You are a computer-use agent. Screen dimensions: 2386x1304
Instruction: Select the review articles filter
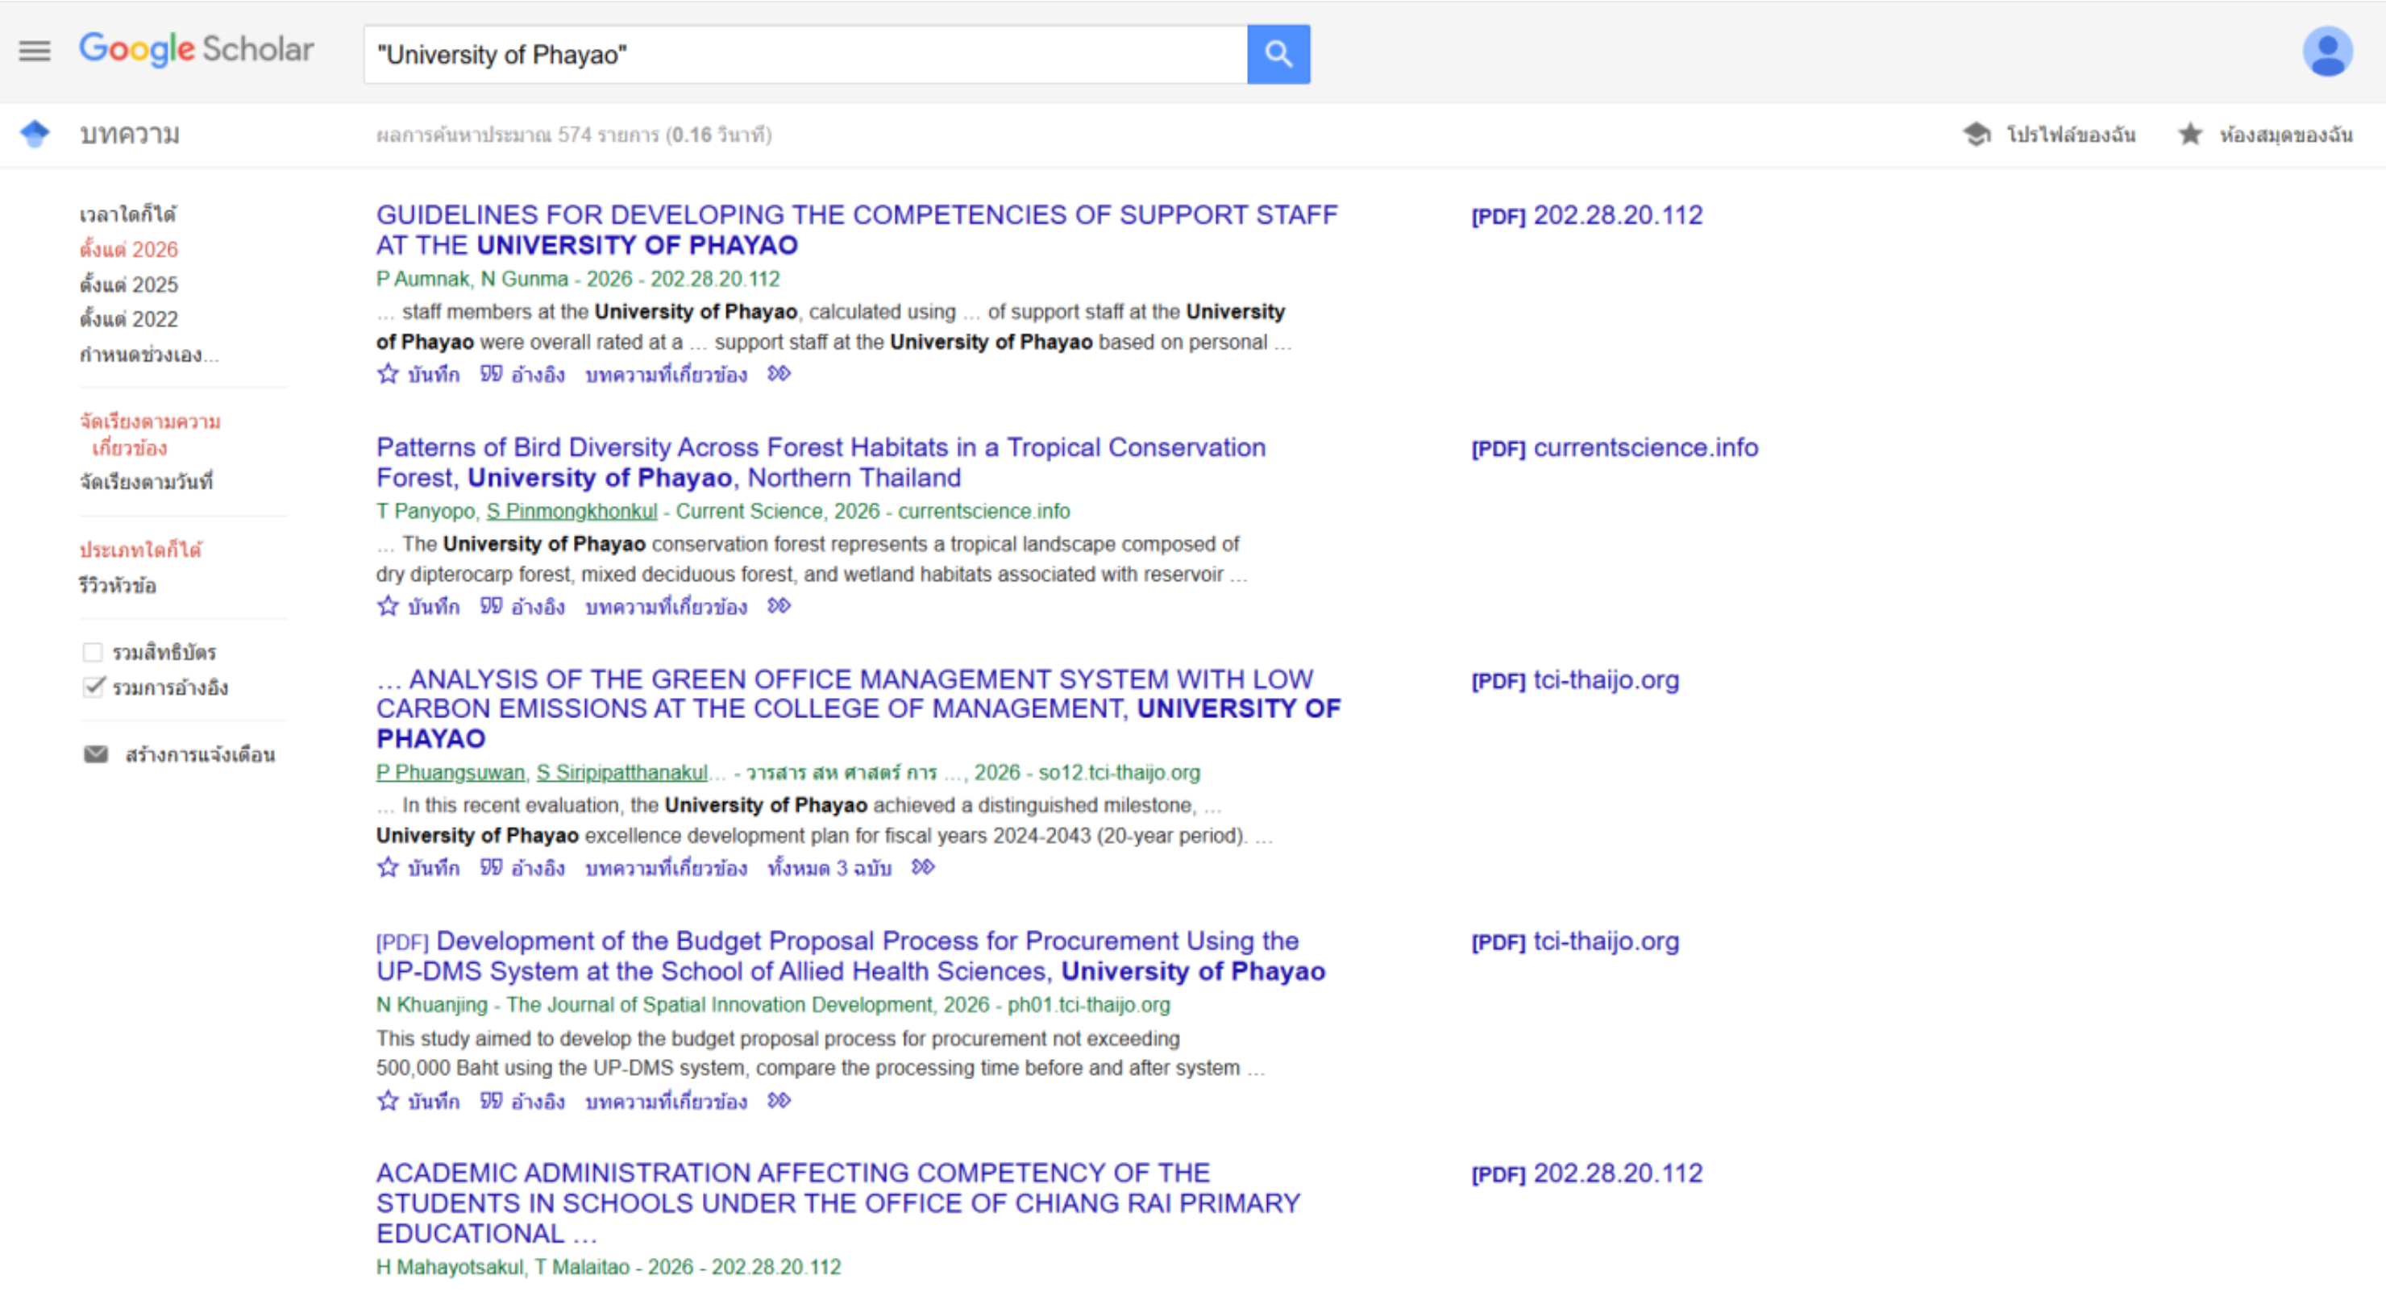[x=118, y=585]
